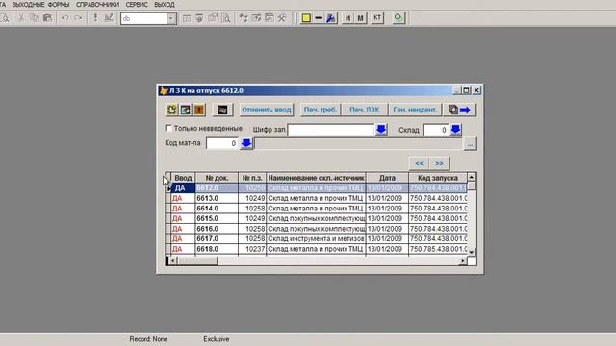Toggle the Только невведенные checkbox
The image size is (616, 346).
tap(168, 128)
